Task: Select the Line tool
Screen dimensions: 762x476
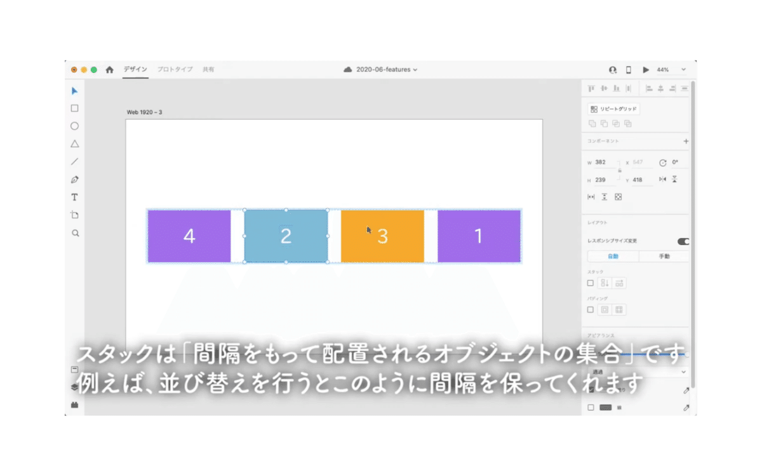Action: tap(74, 162)
